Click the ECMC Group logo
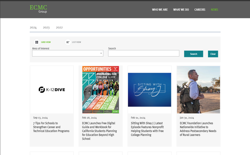Screen dimensions: 250x155 point(38,9)
